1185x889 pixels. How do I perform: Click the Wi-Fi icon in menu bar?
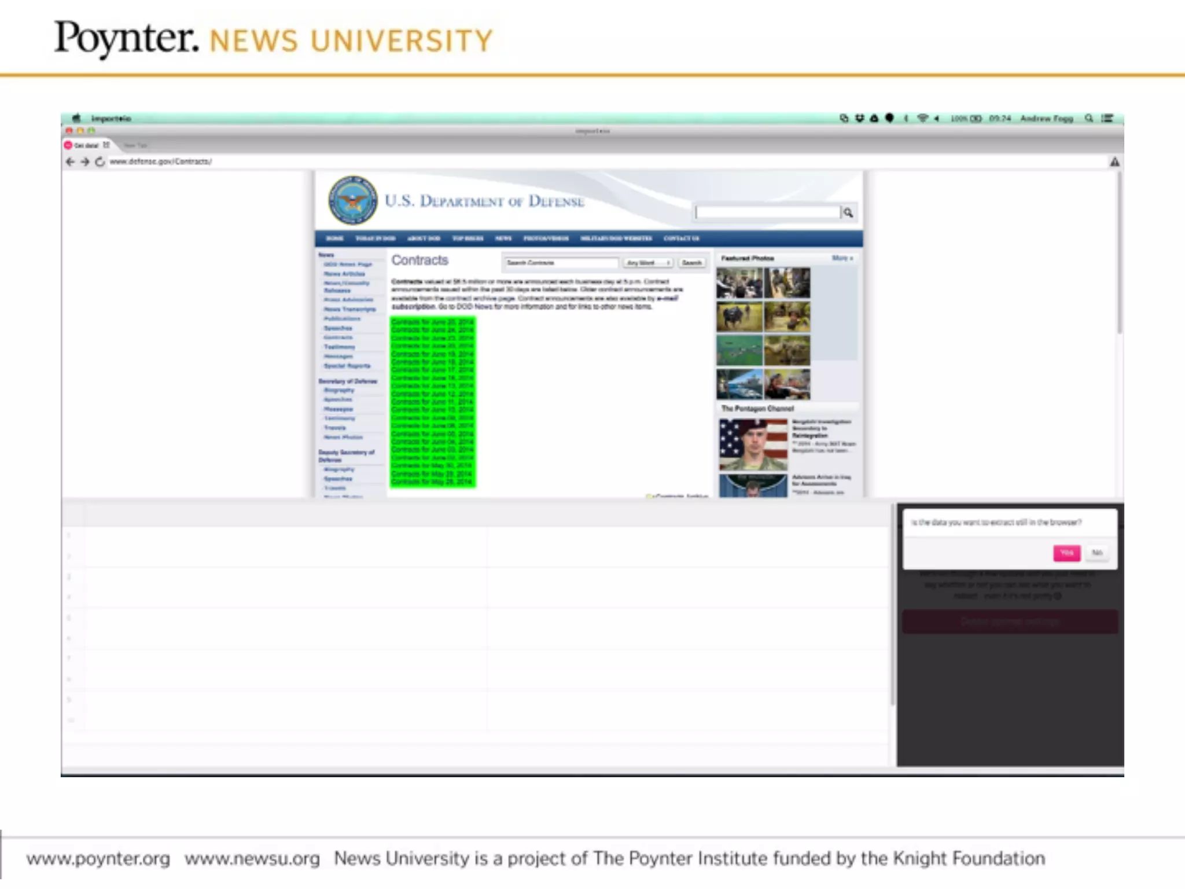point(922,118)
